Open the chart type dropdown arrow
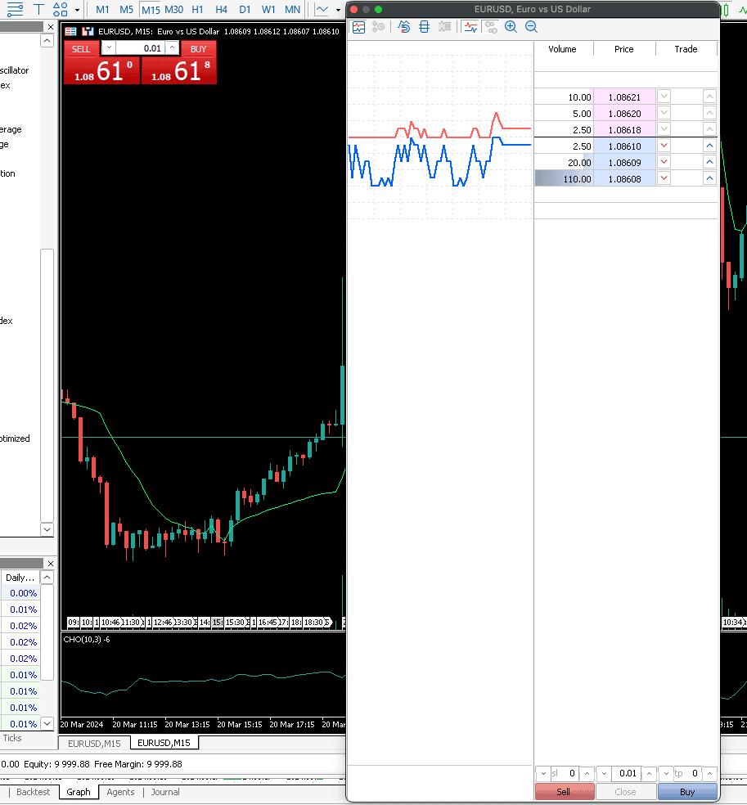 pyautogui.click(x=338, y=10)
